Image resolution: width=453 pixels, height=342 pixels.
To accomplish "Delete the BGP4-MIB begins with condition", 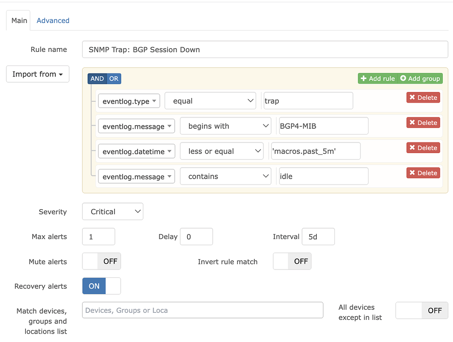I will (x=423, y=123).
